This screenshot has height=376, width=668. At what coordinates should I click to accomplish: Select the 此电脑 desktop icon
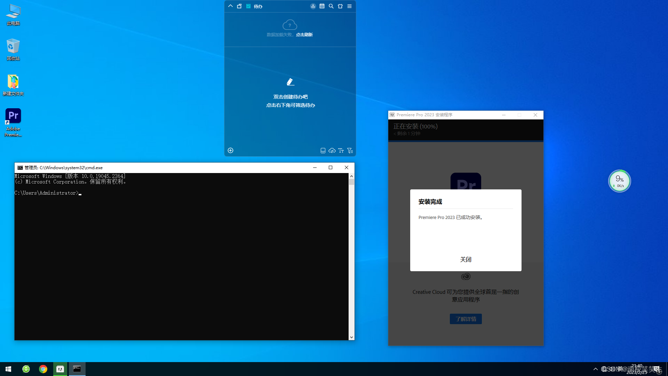13,15
